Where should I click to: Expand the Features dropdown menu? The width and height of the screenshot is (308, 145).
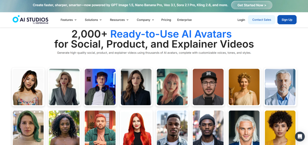tap(69, 20)
